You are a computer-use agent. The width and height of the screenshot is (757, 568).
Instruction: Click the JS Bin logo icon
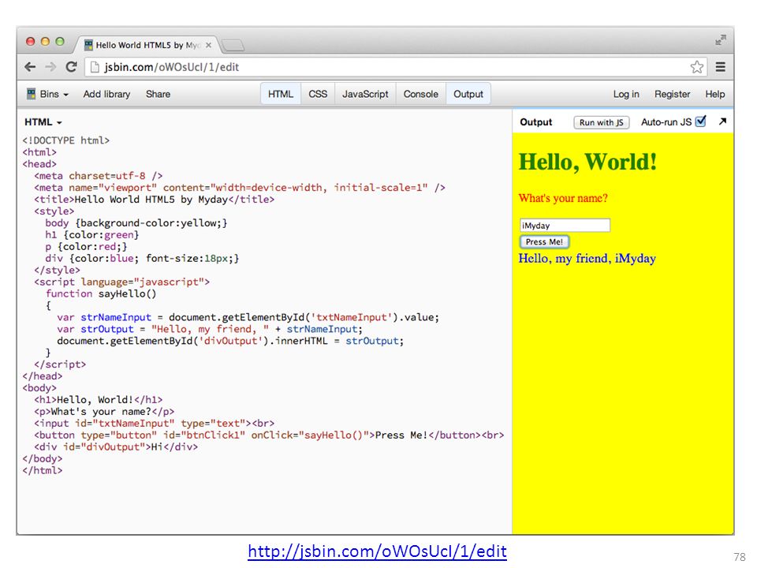[x=31, y=94]
